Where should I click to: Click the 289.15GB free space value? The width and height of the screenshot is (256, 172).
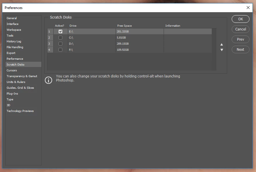coord(123,44)
